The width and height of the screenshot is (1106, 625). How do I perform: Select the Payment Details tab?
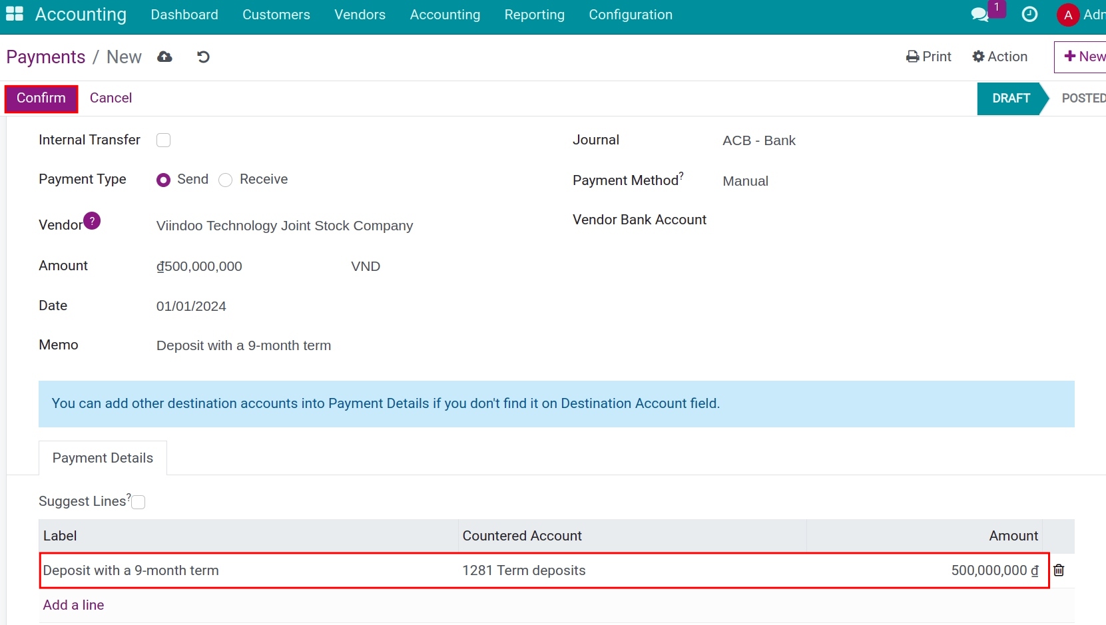(x=103, y=458)
